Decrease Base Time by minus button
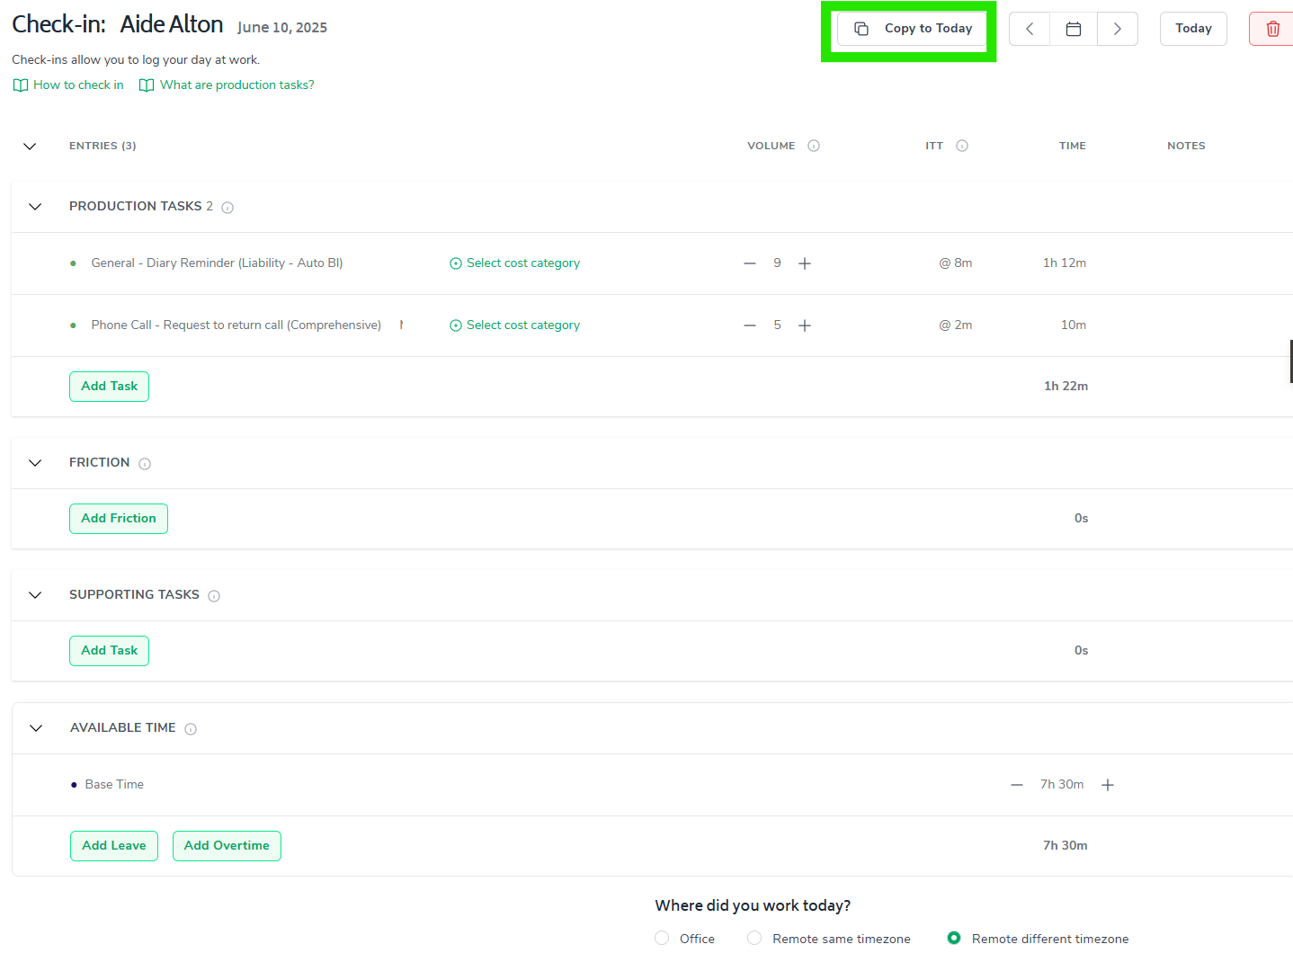 1017,785
